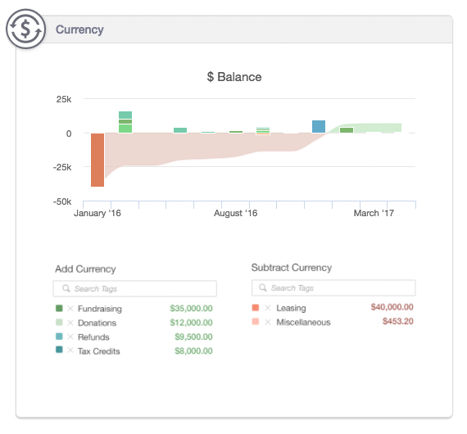This screenshot has height=434, width=467.
Task: Focus the Add Currency Search Tags field
Action: coord(135,288)
